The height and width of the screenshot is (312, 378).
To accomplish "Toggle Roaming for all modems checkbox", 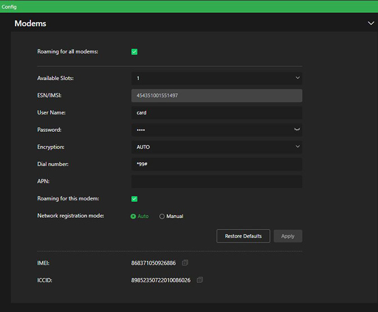I will tap(134, 52).
